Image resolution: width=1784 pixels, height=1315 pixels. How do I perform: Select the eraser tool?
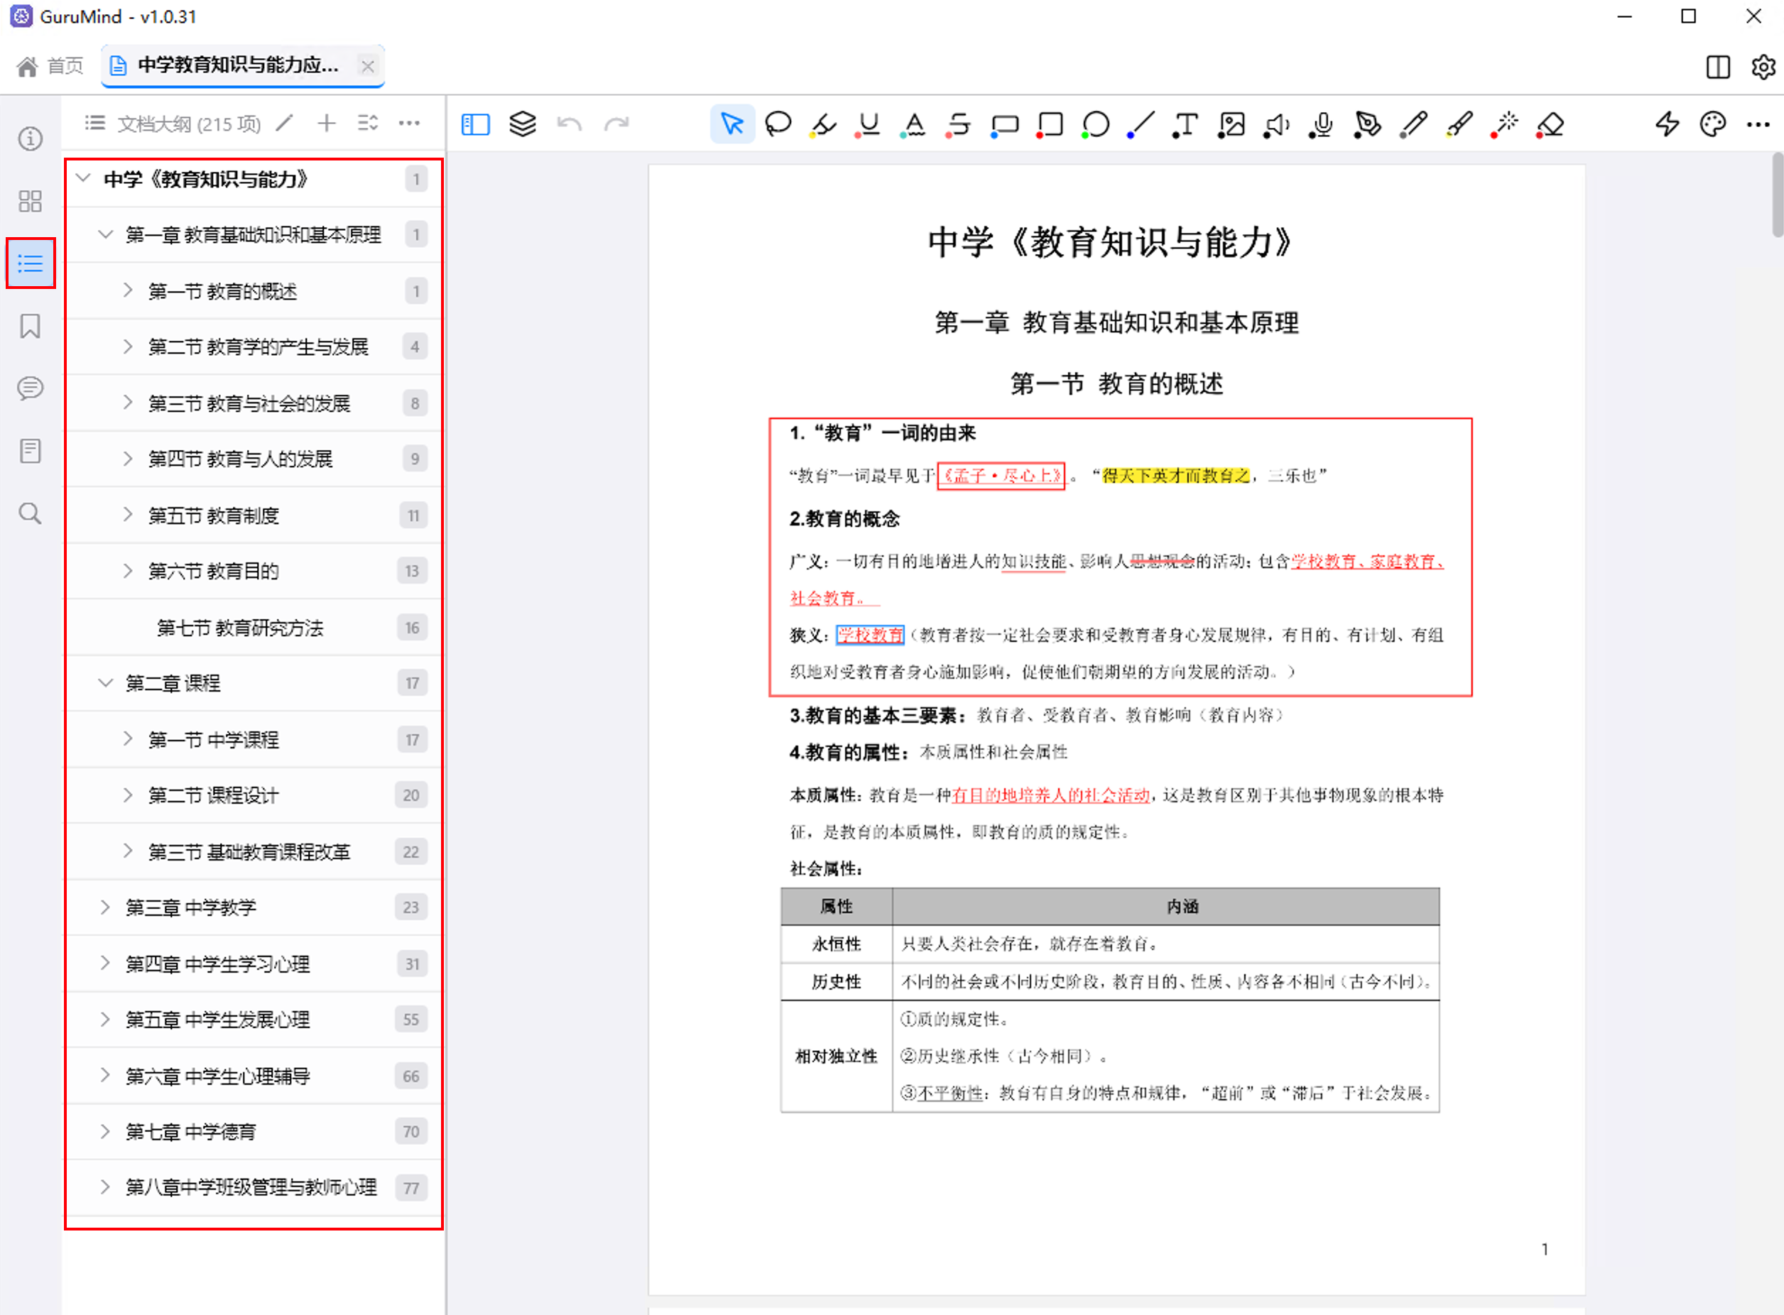pyautogui.click(x=1550, y=124)
